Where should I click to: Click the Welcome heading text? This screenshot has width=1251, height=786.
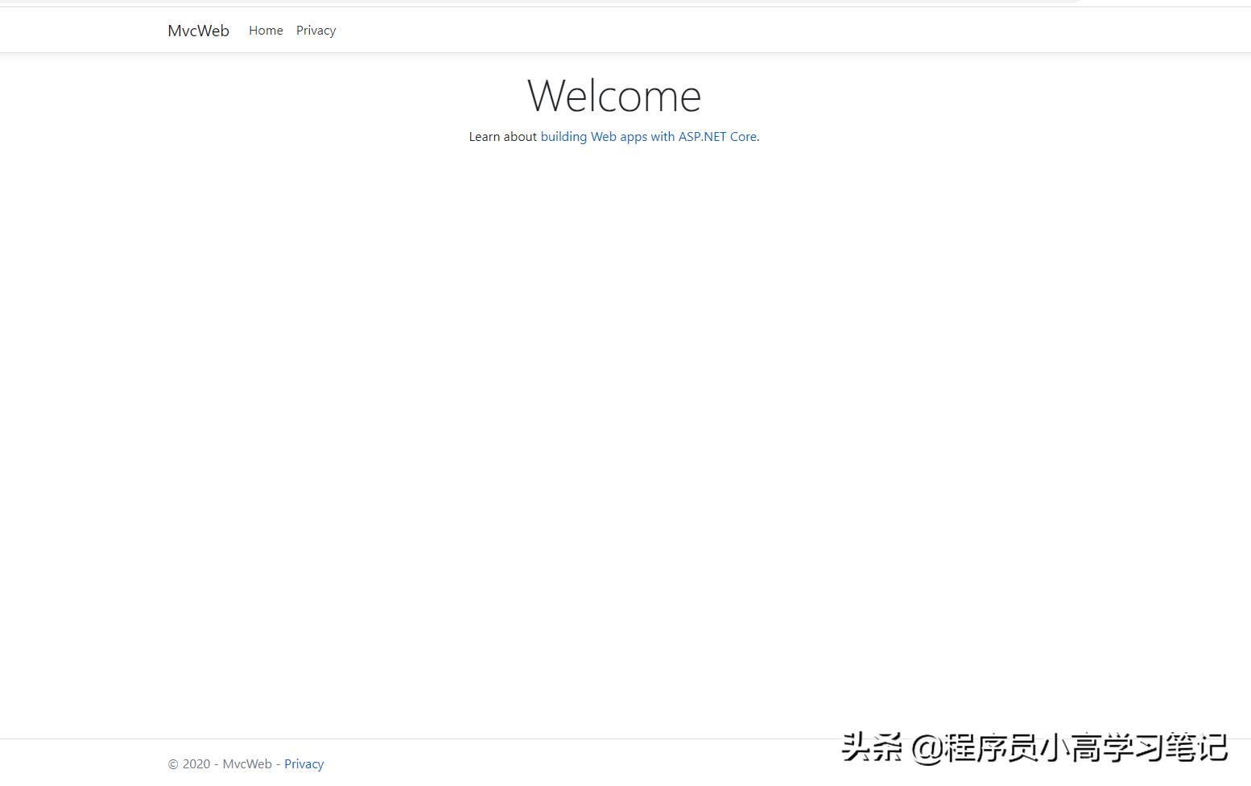(x=613, y=95)
